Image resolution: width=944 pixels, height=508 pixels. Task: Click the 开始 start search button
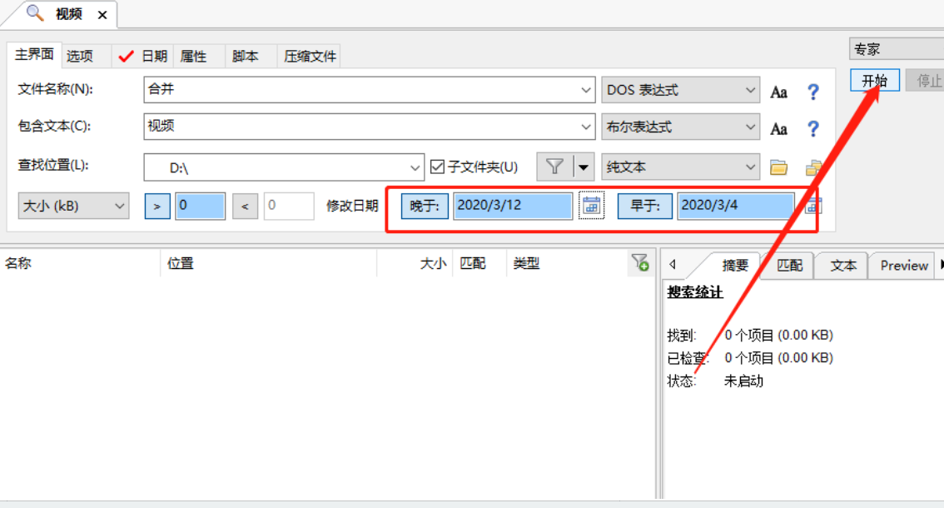pyautogui.click(x=875, y=80)
